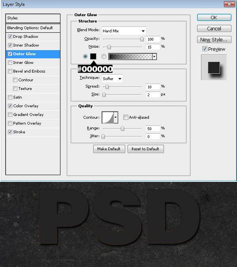Select the solid color radio button
237x267 pixels.
click(85, 56)
